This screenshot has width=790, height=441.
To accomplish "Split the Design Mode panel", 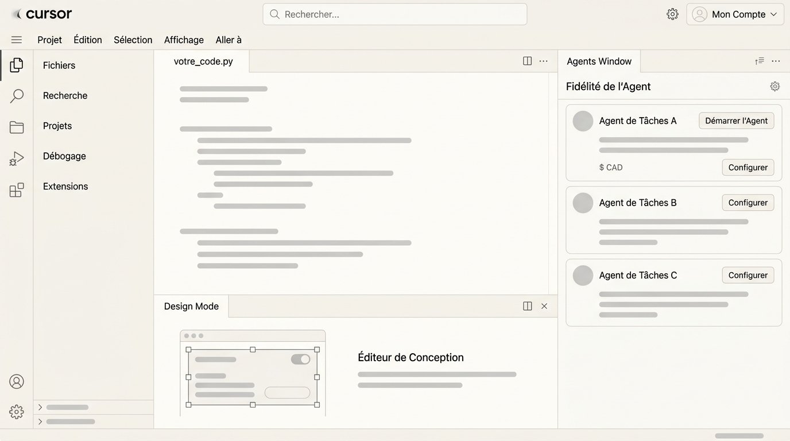I will (x=528, y=306).
